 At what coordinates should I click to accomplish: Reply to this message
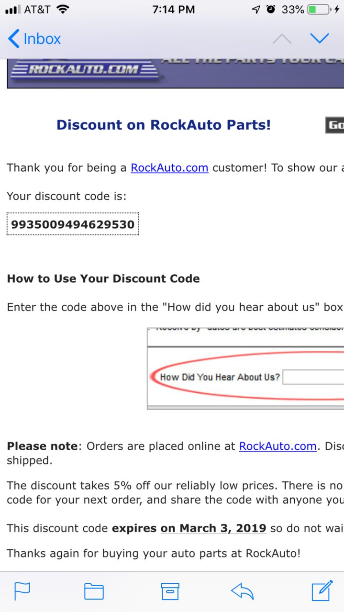242,591
